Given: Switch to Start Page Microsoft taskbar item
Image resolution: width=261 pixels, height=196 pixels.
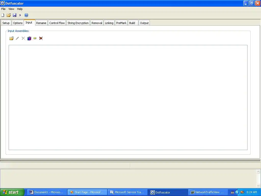Looking at the screenshot, I should click(x=87, y=192).
